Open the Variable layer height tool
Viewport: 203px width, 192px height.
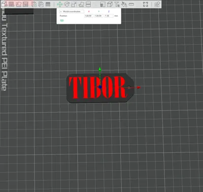point(48,5)
